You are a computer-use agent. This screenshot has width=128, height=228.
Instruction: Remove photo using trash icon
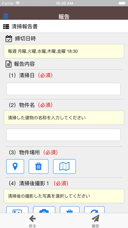pos(70,210)
